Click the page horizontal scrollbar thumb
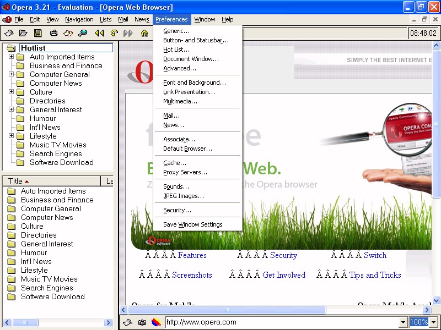The image size is (441, 330). click(x=227, y=310)
